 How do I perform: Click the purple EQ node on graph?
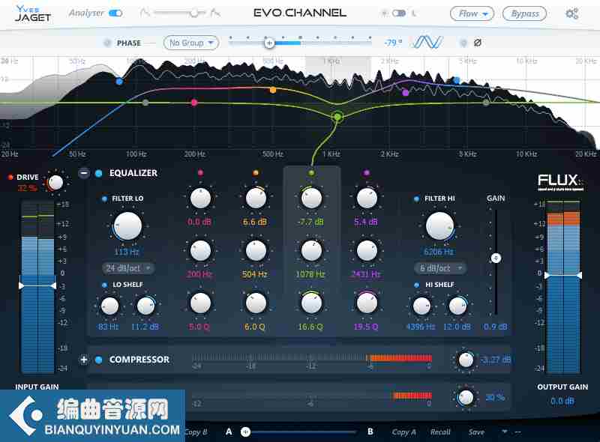[x=406, y=92]
